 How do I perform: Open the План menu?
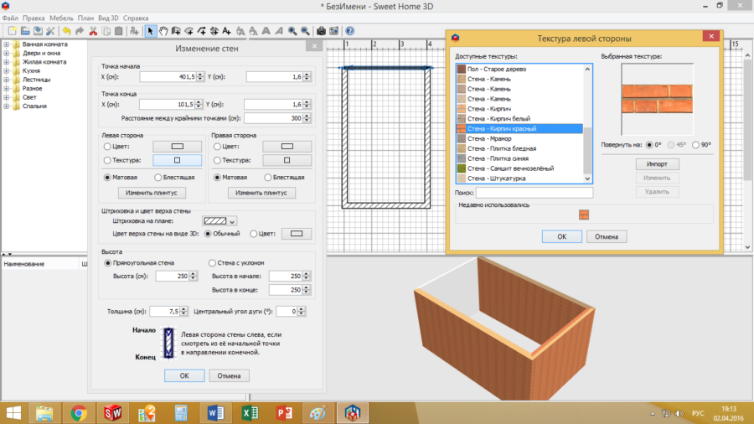[85, 18]
